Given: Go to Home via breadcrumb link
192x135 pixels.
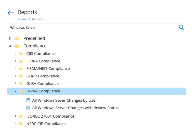Looking at the screenshot, I should pyautogui.click(x=22, y=19).
